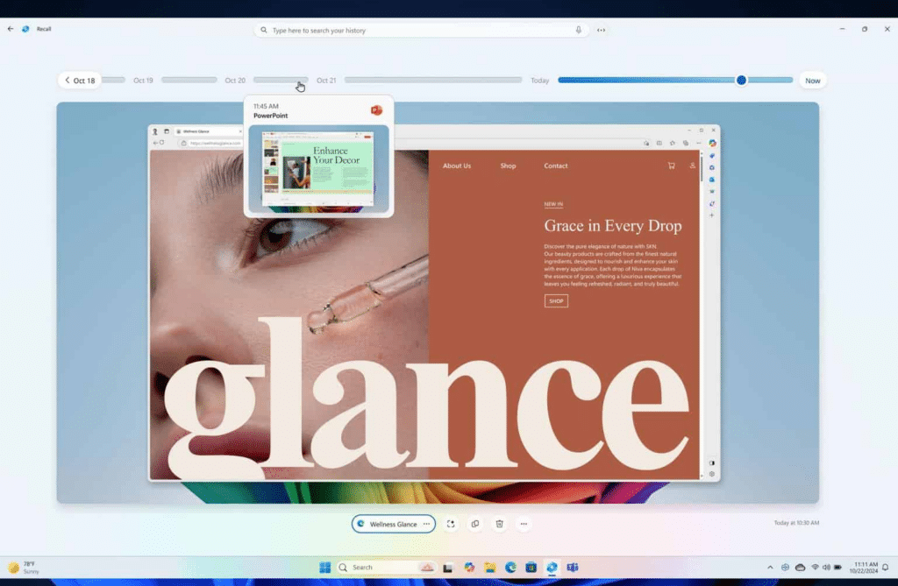Screen dimensions: 898x586
Task: Open more snapshot options ellipsis in bottom toolbar
Action: 524,524
